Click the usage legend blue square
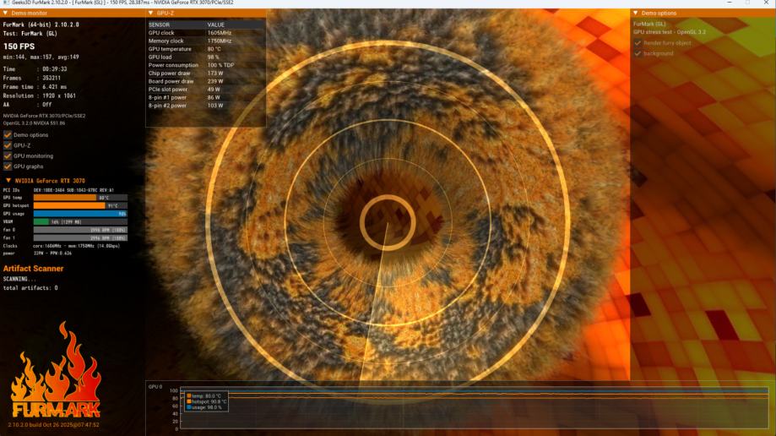 [189, 407]
